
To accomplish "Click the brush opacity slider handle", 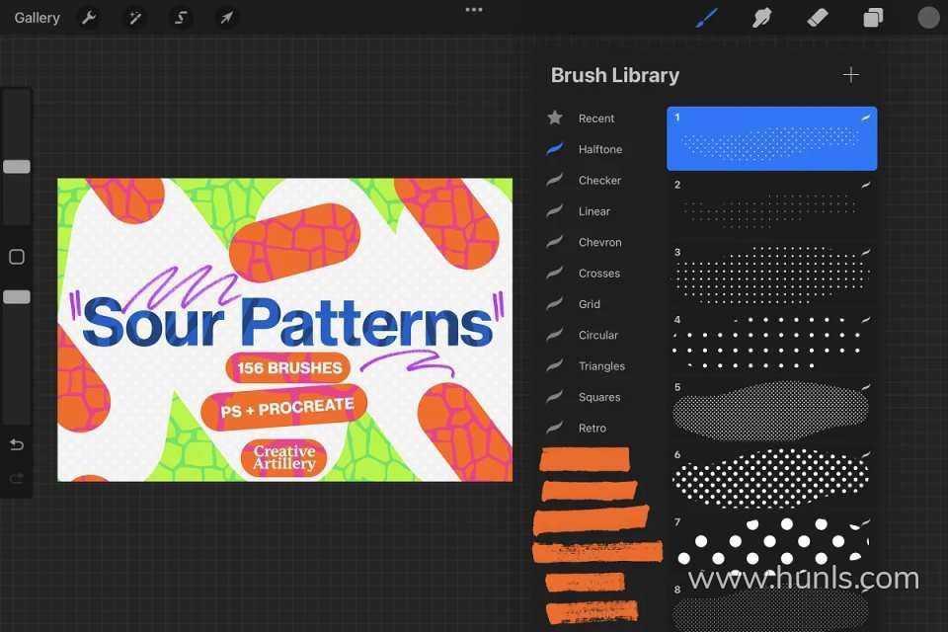I will [x=17, y=297].
